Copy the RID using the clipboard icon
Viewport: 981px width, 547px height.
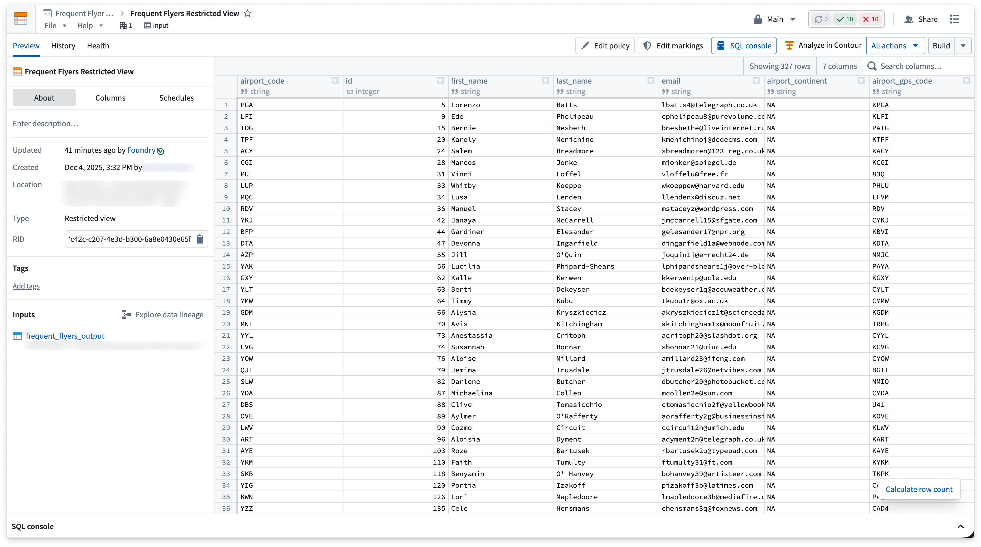200,239
